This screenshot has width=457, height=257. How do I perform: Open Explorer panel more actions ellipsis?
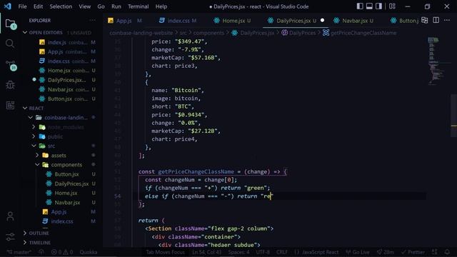[x=92, y=21]
